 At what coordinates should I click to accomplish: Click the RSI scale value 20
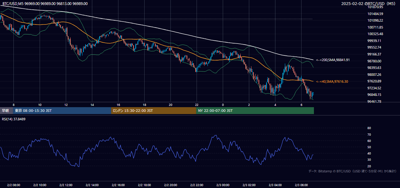369,166
